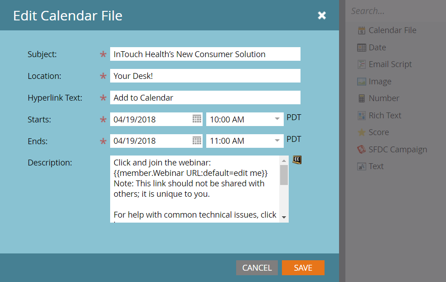Click the Calendar File token icon
Viewport: 446px width, 282px height.
361,30
